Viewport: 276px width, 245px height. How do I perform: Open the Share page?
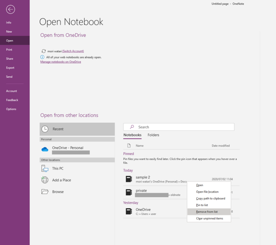(x=15, y=59)
